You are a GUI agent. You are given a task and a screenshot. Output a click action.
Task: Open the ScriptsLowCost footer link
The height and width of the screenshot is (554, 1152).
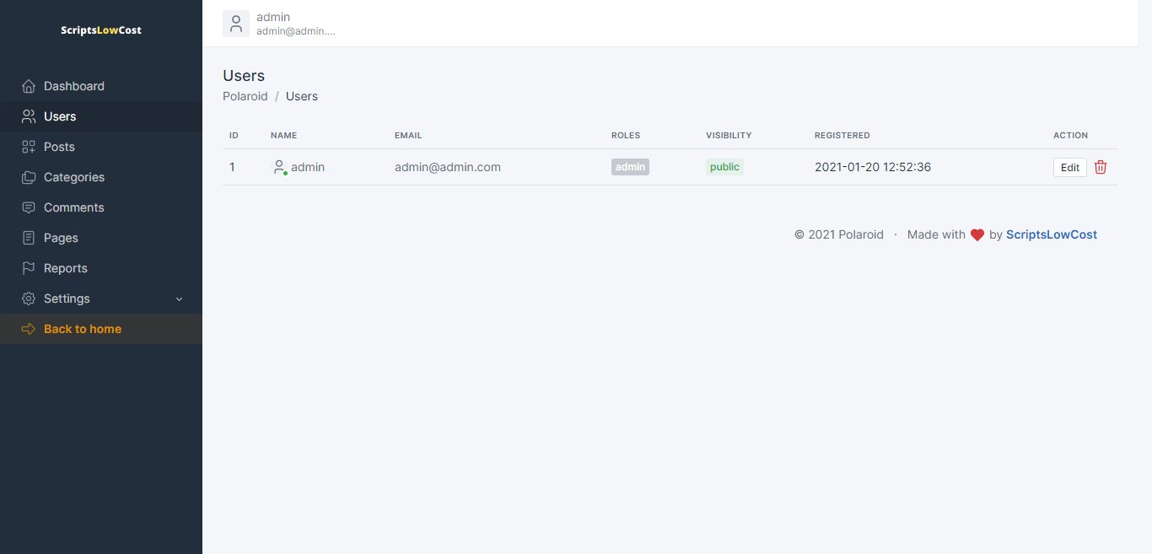(x=1052, y=234)
